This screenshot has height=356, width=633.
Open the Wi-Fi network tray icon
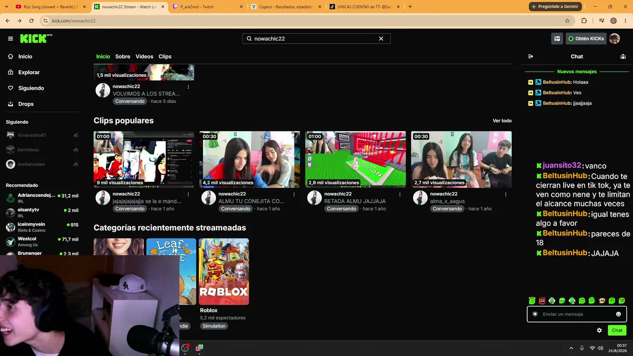(x=592, y=348)
